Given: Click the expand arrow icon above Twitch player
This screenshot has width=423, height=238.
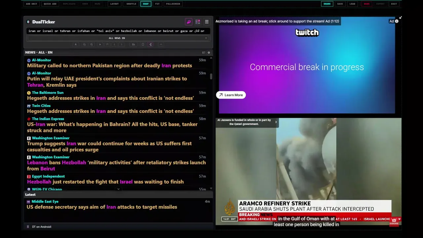Looking at the screenshot, I should (400, 18).
